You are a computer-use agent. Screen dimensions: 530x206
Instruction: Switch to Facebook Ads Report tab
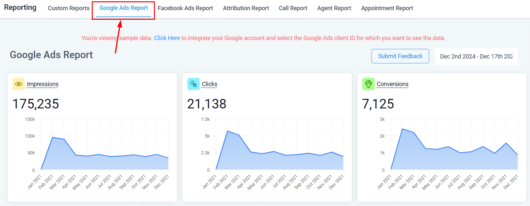point(185,8)
